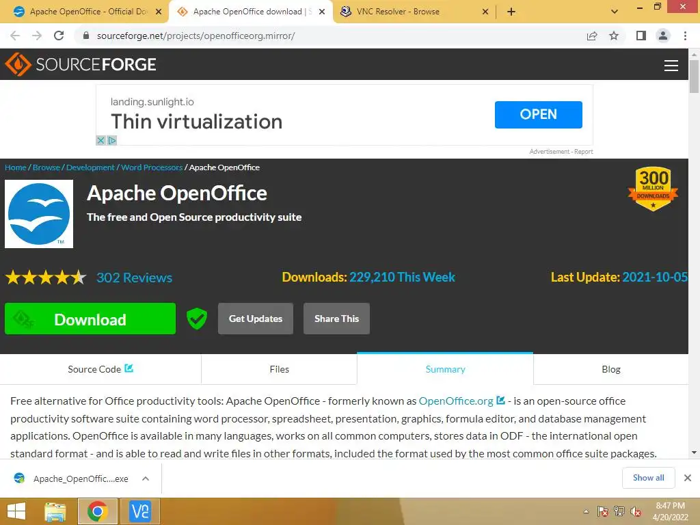Screen dimensions: 700x525
Task: Click the external link icon beside Source Code
Action: pyautogui.click(x=129, y=368)
